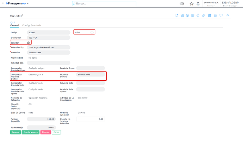Open Comparador Provincia Sede Agente 'Cualquier sede' selector
This screenshot has height=141, width=243.
coord(36,89)
